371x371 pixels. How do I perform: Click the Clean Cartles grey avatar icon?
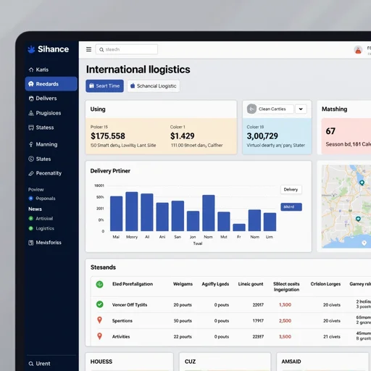(251, 109)
